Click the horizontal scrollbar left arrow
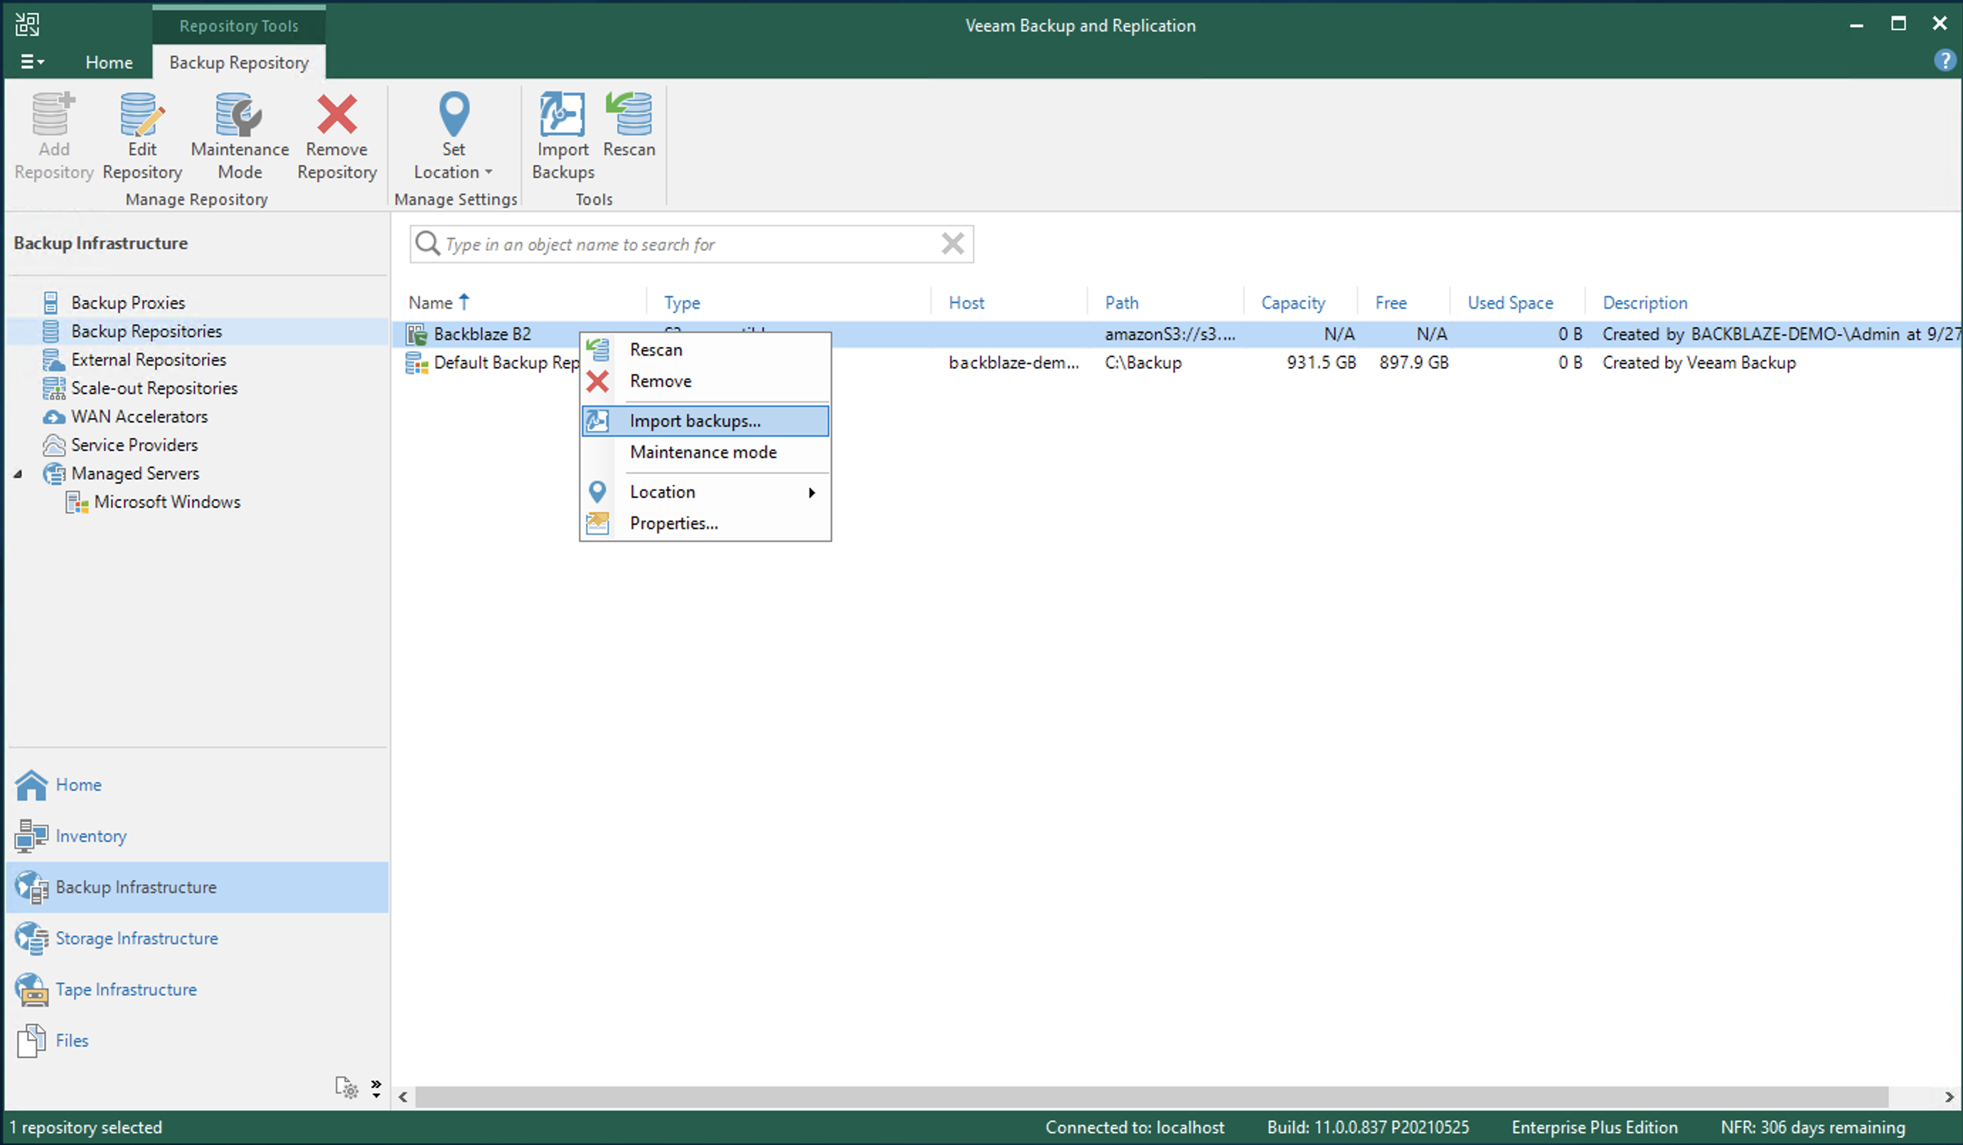 pyautogui.click(x=403, y=1097)
